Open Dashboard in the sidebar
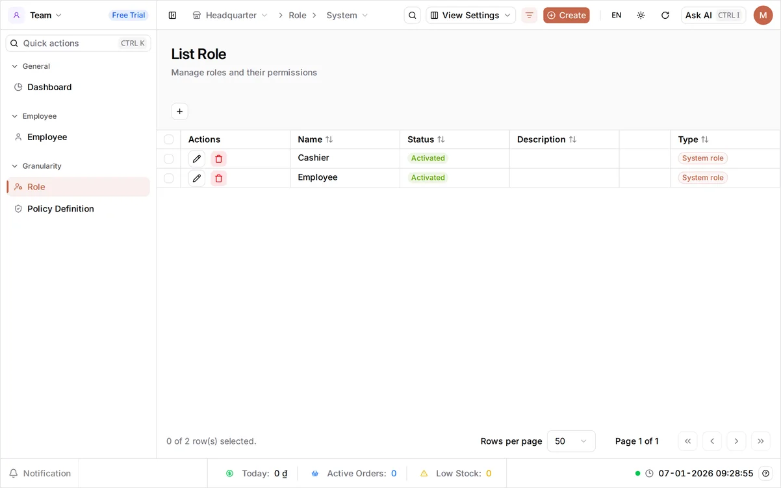This screenshot has width=781, height=488. pos(78,87)
